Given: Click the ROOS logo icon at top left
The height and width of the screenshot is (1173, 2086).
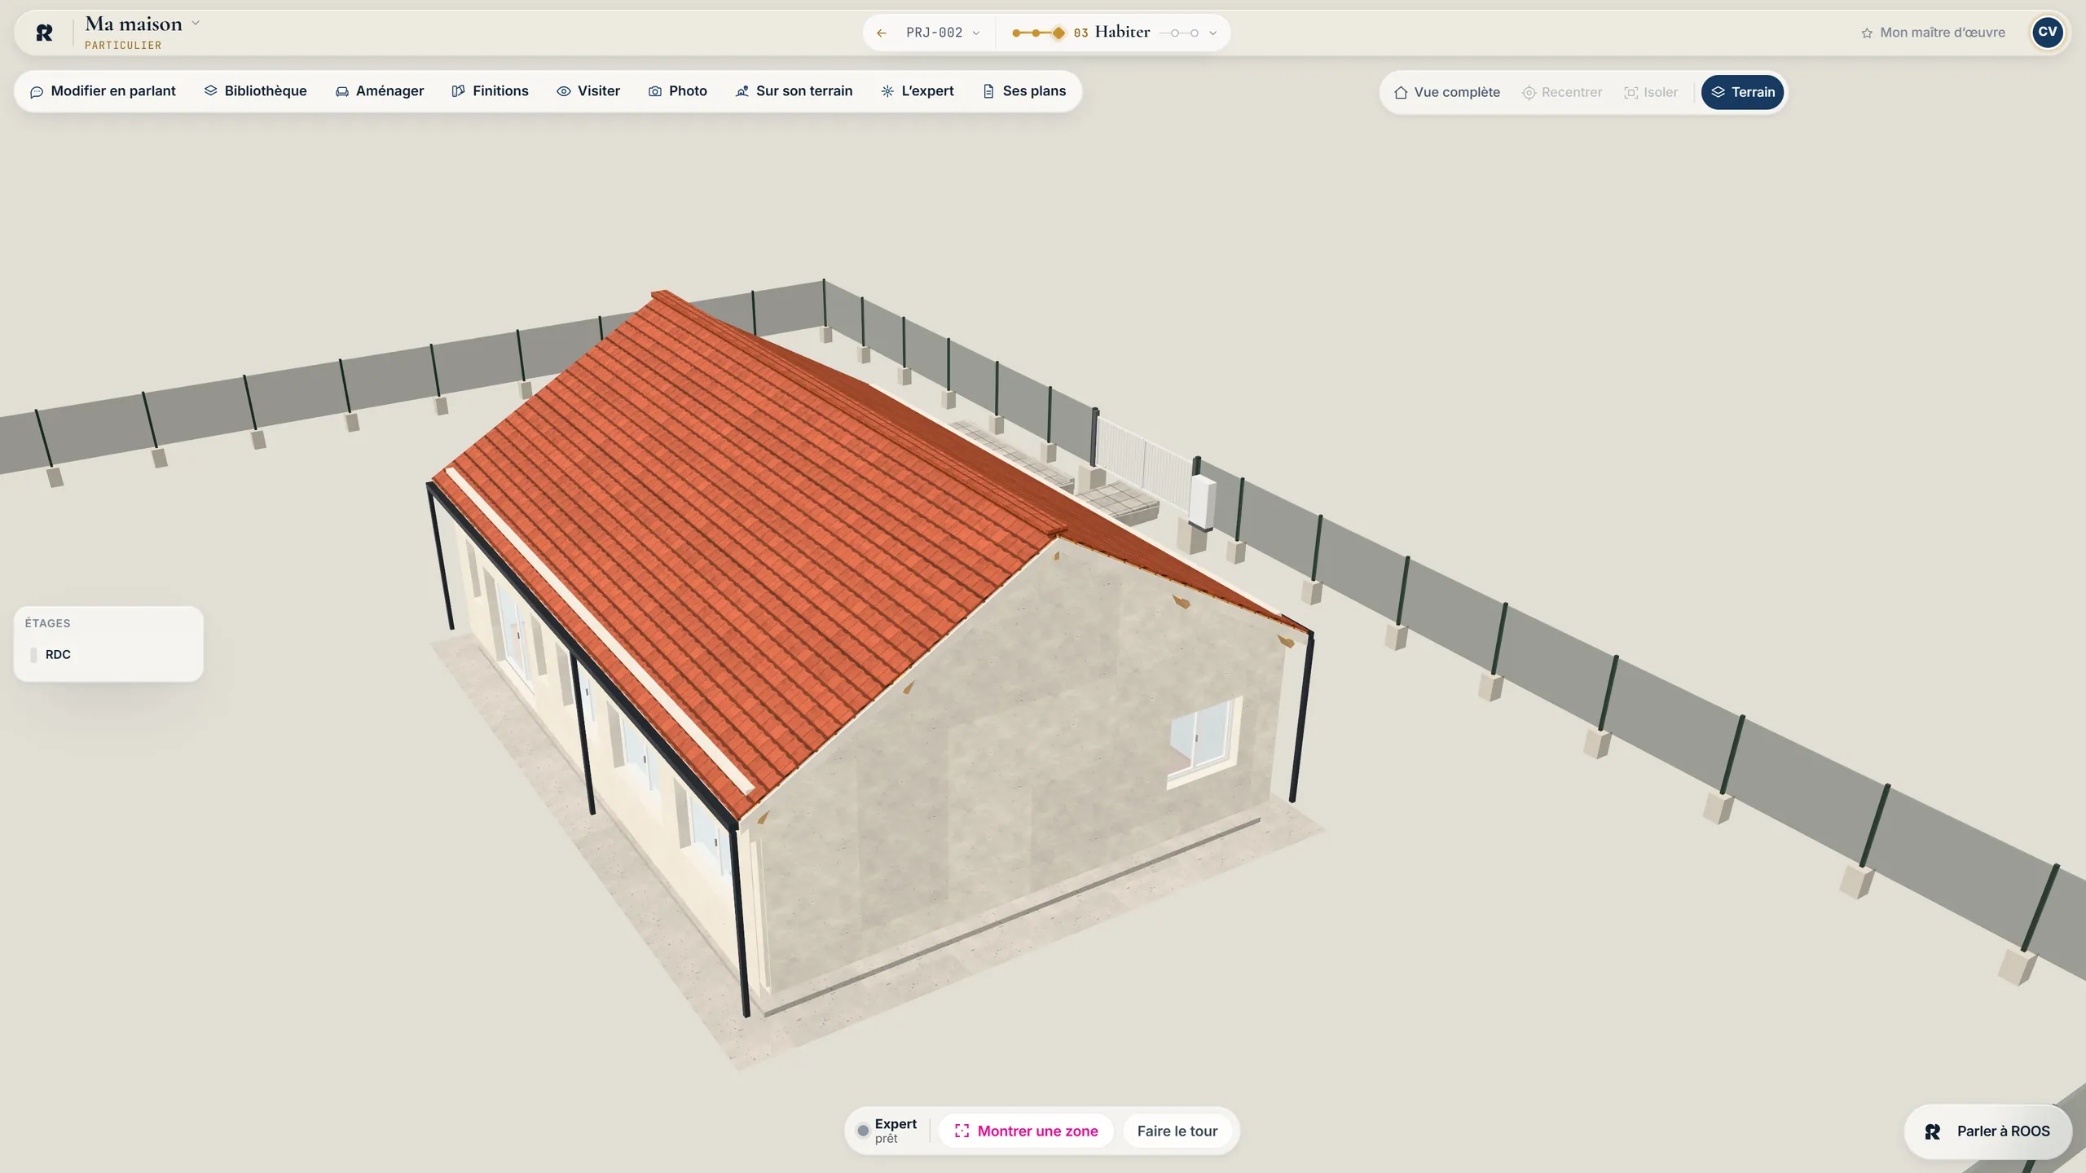Looking at the screenshot, I should pyautogui.click(x=45, y=33).
